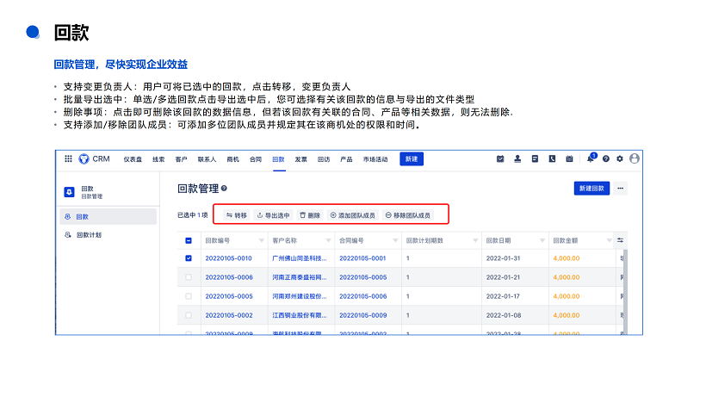Open the 合同编号 column filter arrow
706x397 pixels.
tap(395, 240)
